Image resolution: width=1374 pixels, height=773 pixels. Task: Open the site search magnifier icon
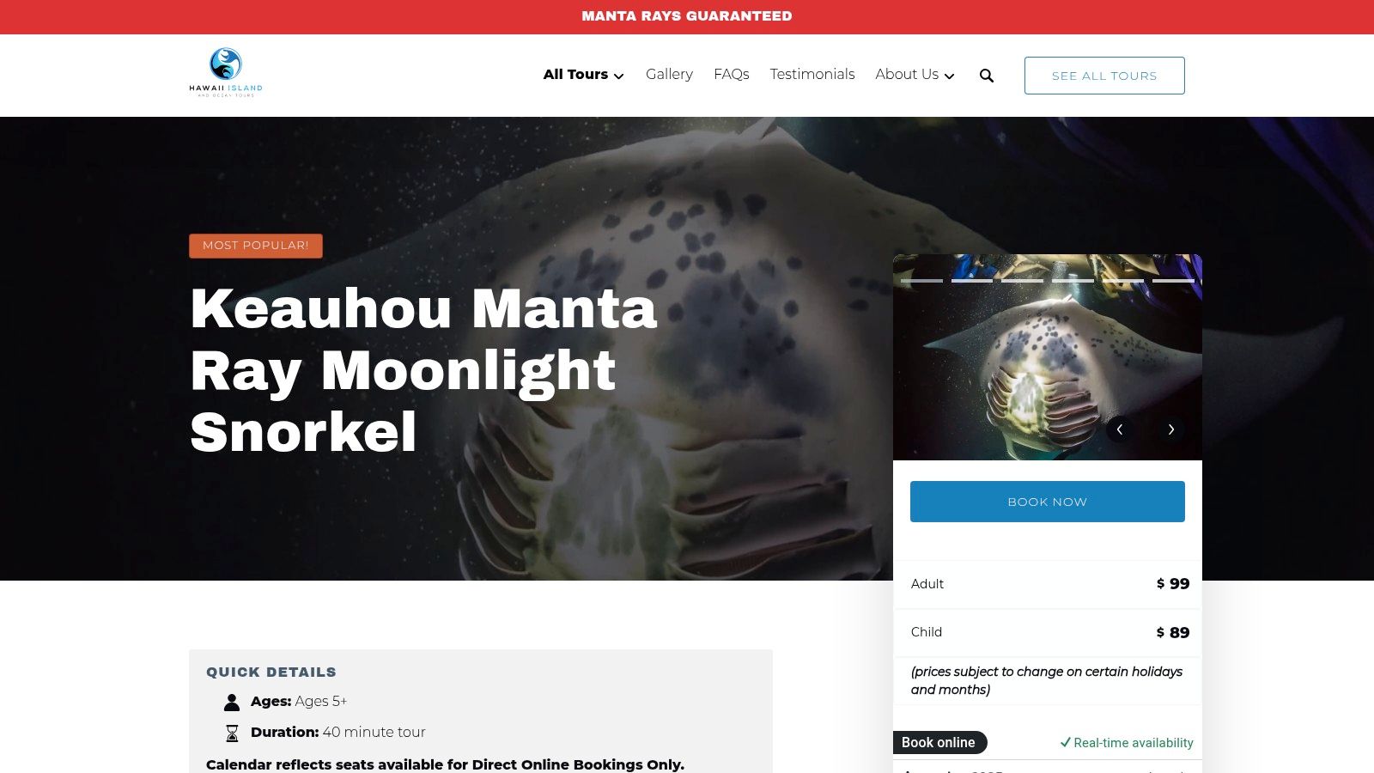tap(987, 76)
